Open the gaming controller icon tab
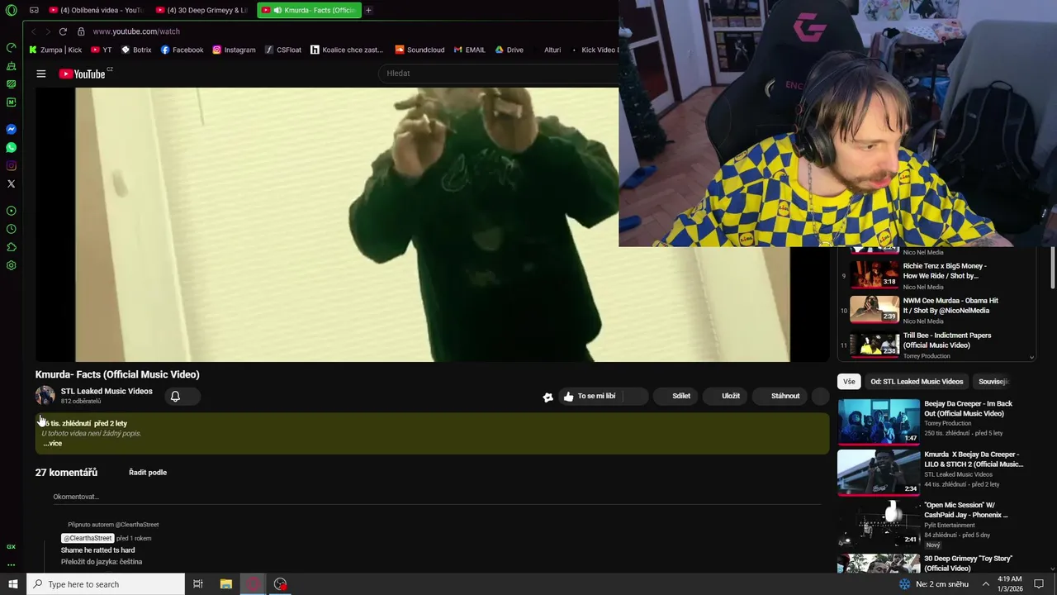 pyautogui.click(x=34, y=10)
